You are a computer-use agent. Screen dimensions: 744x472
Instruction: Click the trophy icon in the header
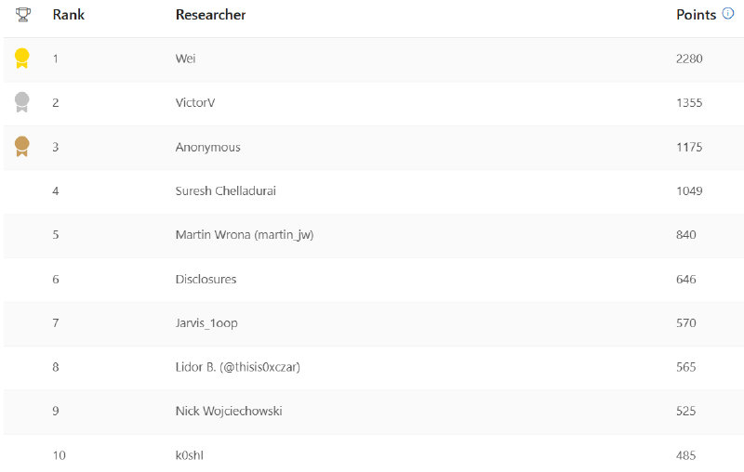click(x=22, y=15)
